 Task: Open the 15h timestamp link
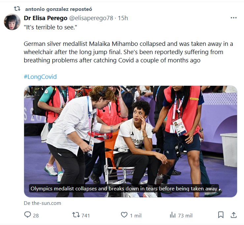[x=123, y=18]
